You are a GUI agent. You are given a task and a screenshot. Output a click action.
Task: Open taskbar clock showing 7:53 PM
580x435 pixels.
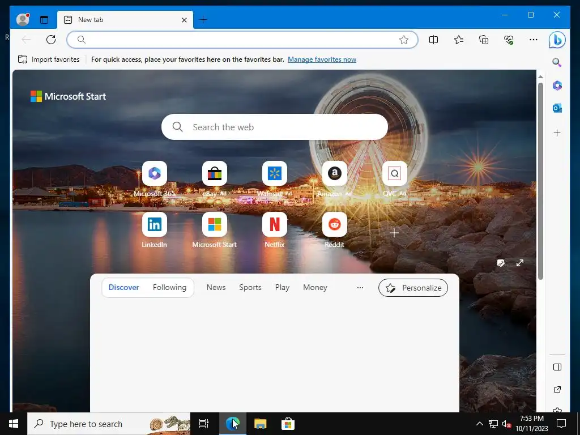point(532,424)
